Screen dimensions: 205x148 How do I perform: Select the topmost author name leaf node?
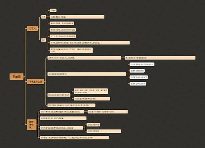(53, 10)
